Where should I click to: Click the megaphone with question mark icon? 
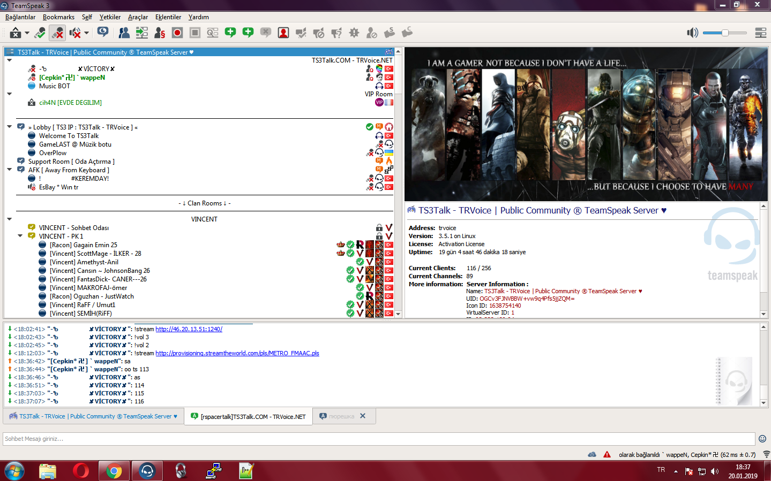(x=336, y=33)
